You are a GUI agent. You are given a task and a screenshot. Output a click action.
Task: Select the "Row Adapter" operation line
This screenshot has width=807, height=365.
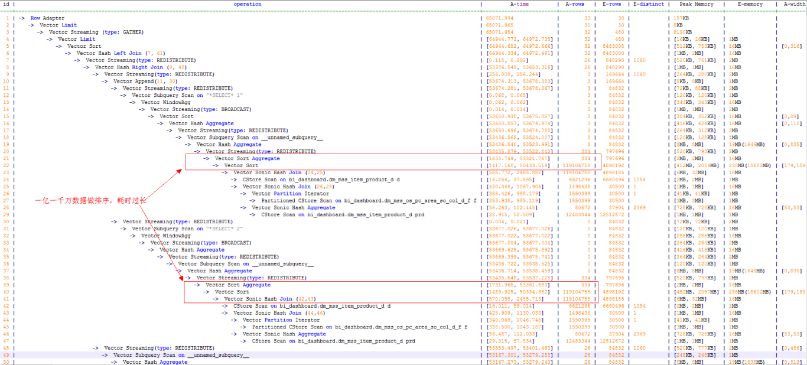(x=47, y=18)
